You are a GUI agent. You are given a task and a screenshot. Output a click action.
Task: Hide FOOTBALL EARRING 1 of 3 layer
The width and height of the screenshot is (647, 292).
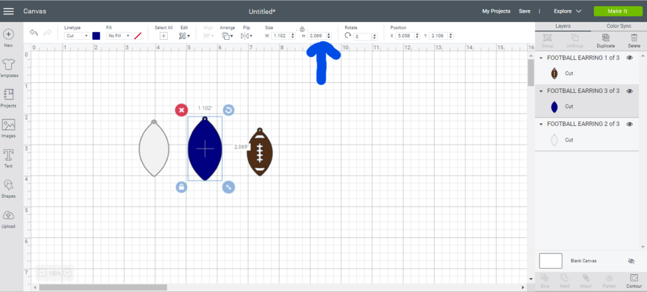click(x=629, y=58)
